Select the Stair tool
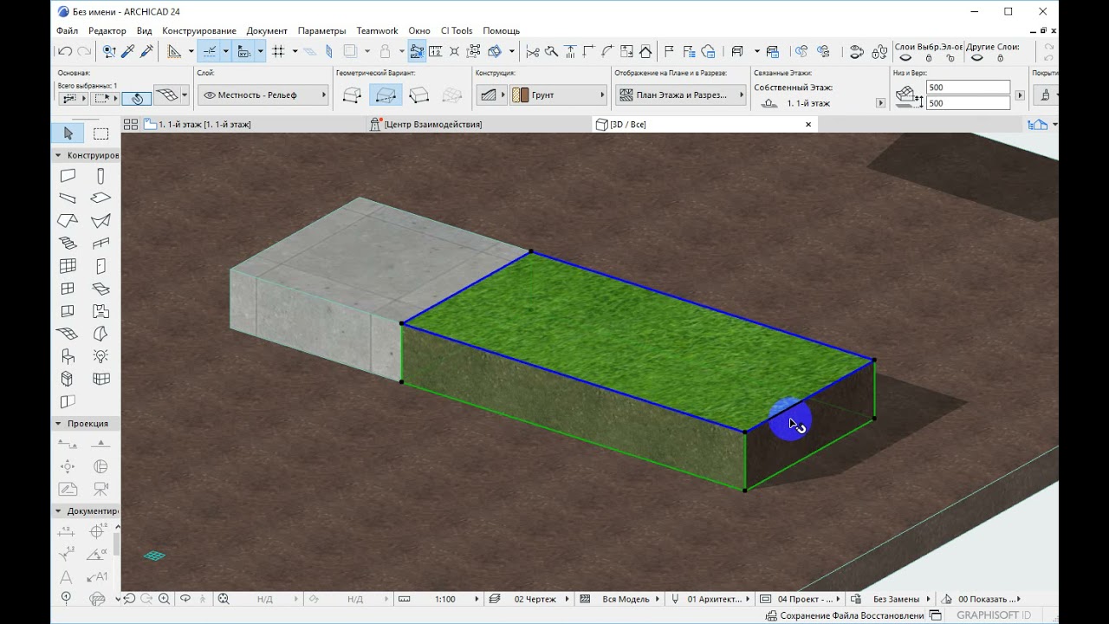This screenshot has height=624, width=1109. click(x=68, y=244)
